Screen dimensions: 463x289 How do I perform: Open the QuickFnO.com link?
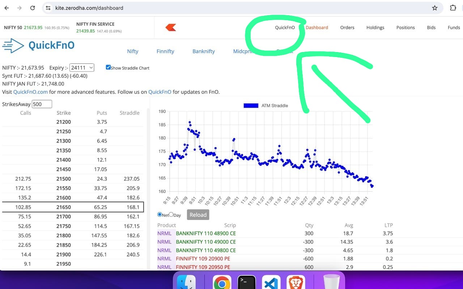pyautogui.click(x=30, y=92)
